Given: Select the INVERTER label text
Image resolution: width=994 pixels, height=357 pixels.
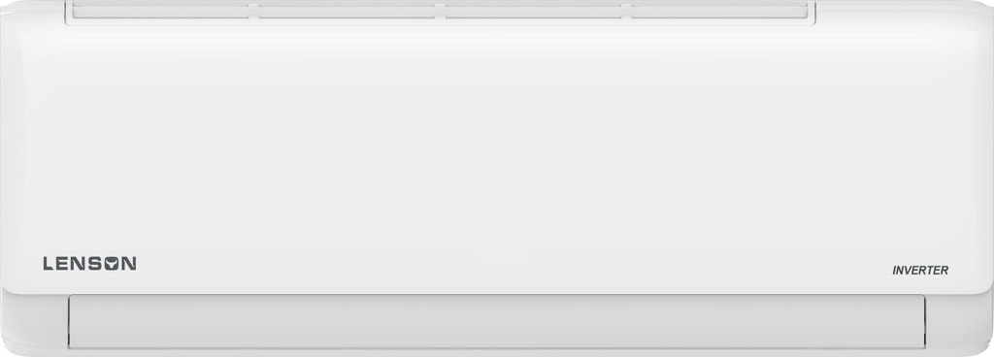Looking at the screenshot, I should 920,271.
